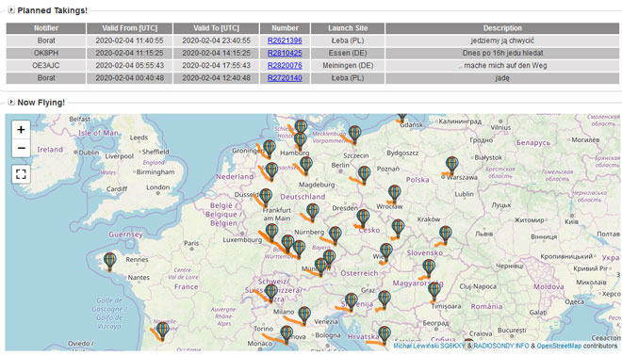Click the Valid From [UTC] column header

coord(130,28)
